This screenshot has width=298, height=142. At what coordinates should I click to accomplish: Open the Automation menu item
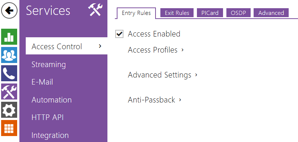51,100
